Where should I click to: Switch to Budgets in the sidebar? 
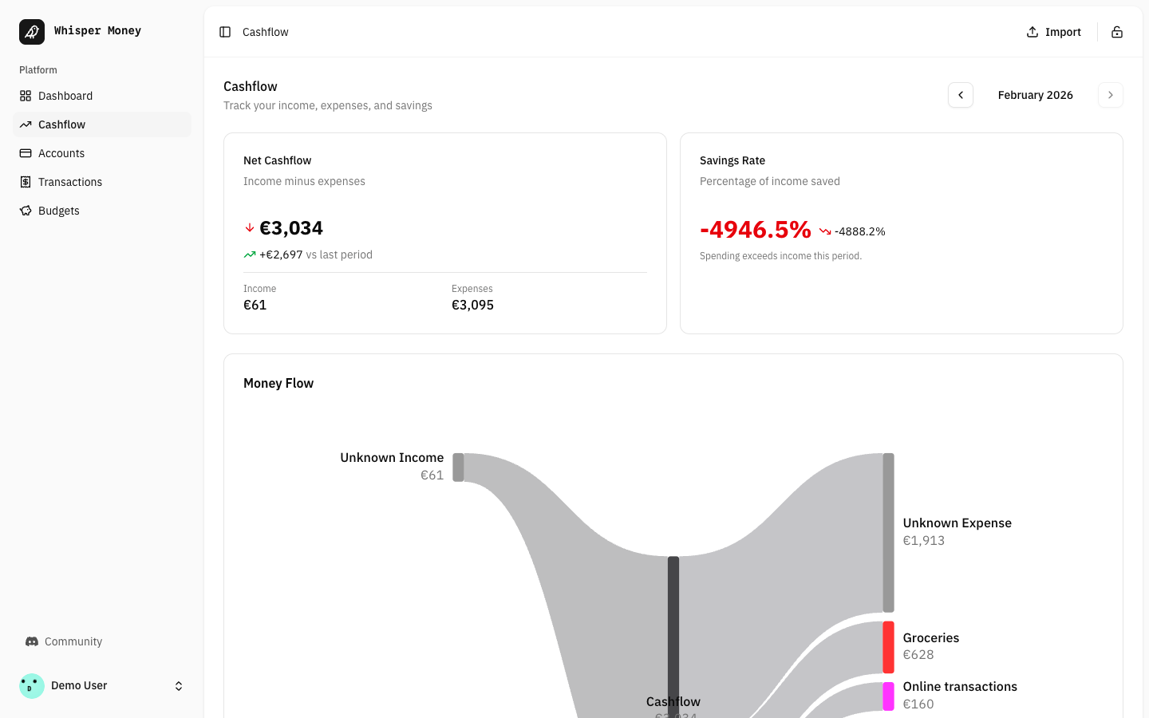[x=58, y=211]
